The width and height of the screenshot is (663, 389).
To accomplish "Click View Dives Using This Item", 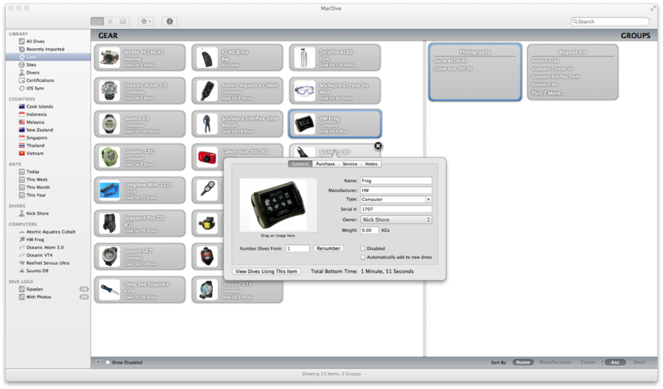I will pos(266,271).
